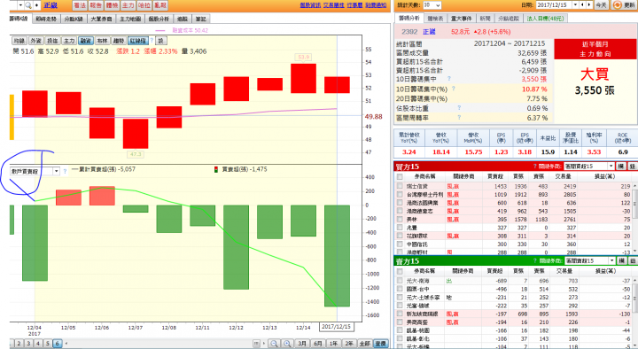The width and height of the screenshot is (638, 349).
Task: Open 行事曆 link at top
Action: (354, 5)
